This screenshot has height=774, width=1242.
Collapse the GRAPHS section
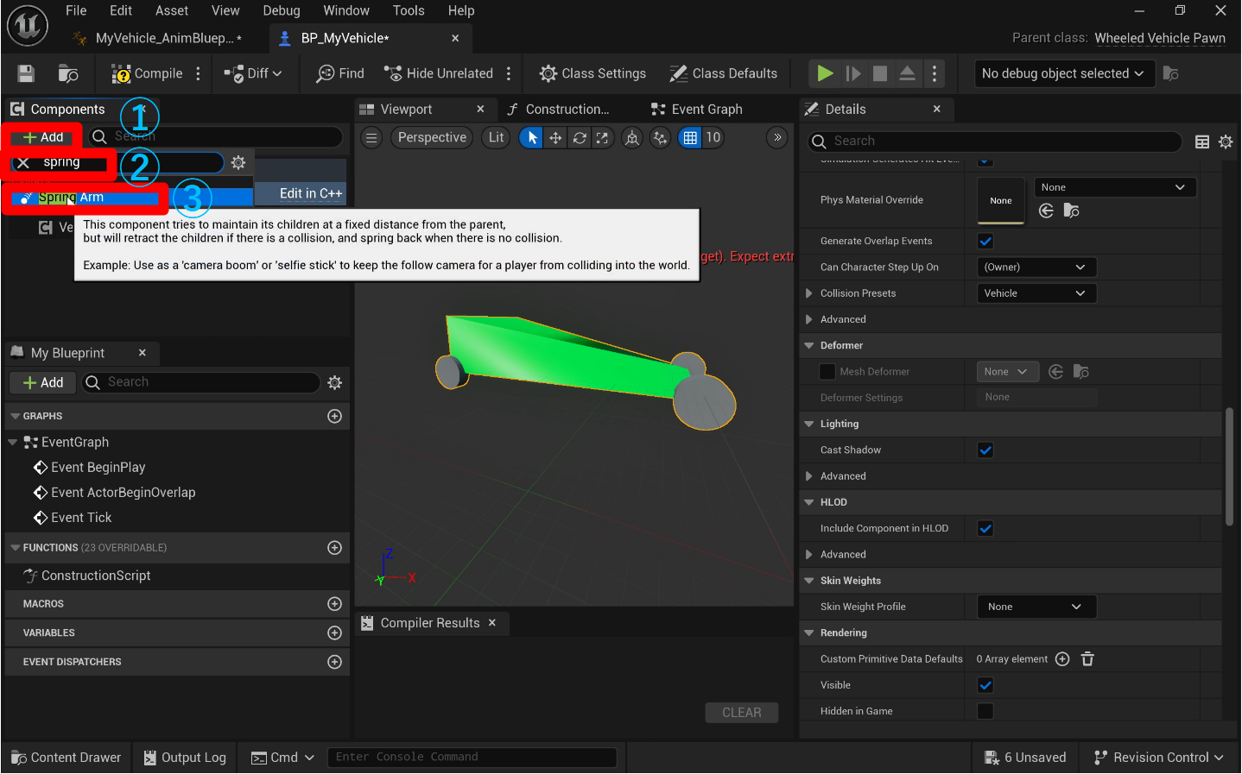pyautogui.click(x=16, y=416)
